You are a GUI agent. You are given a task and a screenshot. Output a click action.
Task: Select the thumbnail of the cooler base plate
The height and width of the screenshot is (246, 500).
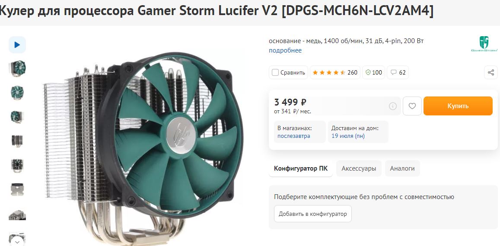pos(17,190)
